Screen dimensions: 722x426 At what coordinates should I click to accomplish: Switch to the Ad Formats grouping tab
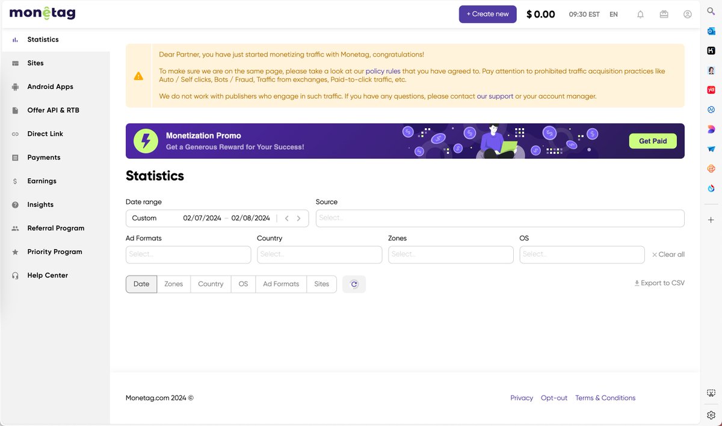point(281,284)
